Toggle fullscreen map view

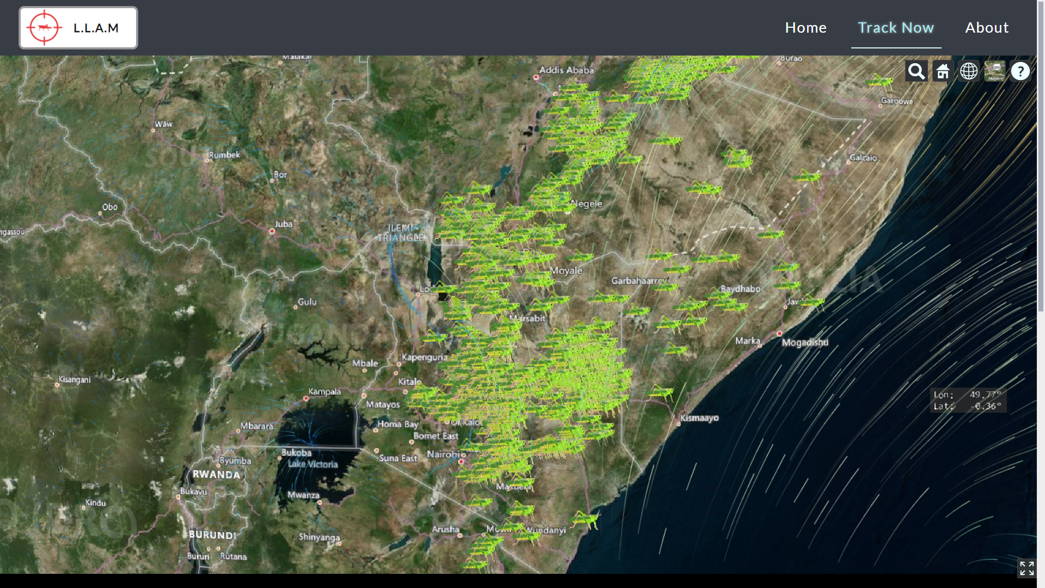coord(1026,568)
